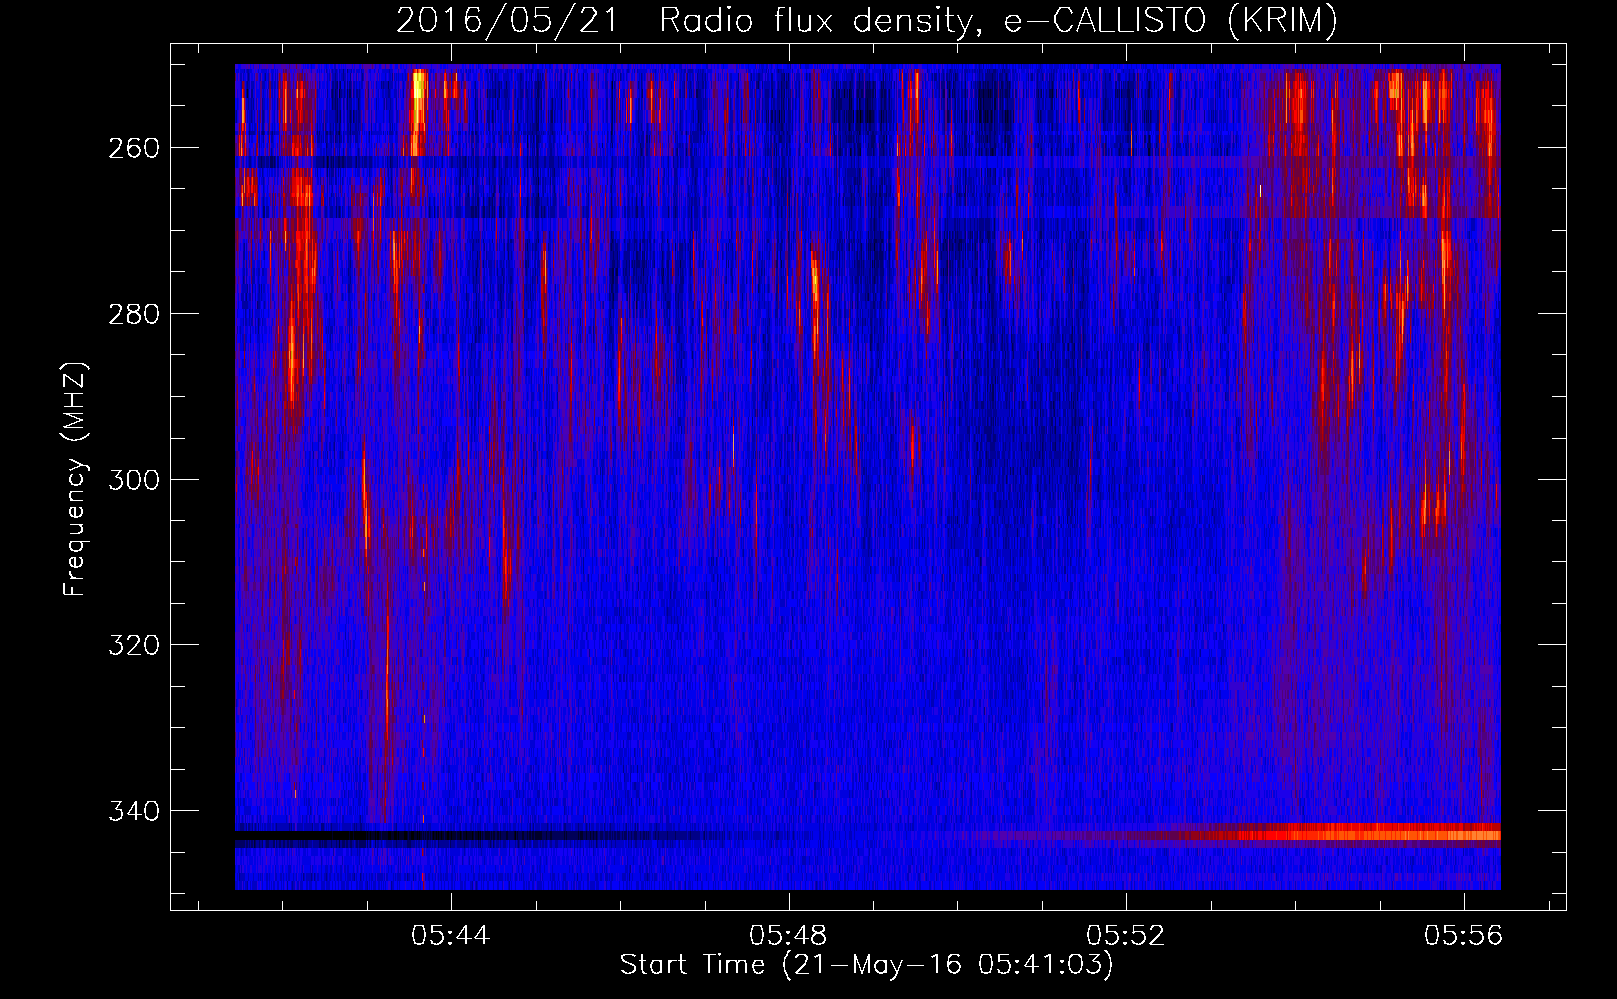Click the 05:44 time tick label
Image resolution: width=1617 pixels, height=999 pixels.
click(451, 935)
